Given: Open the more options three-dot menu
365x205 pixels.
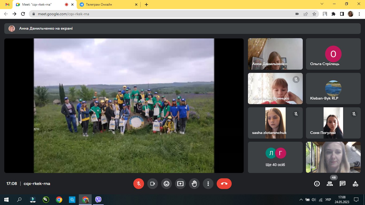Looking at the screenshot, I should coord(208,184).
